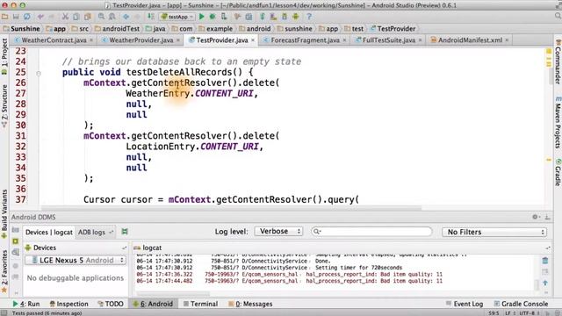Open the TODO tool window

(111, 304)
